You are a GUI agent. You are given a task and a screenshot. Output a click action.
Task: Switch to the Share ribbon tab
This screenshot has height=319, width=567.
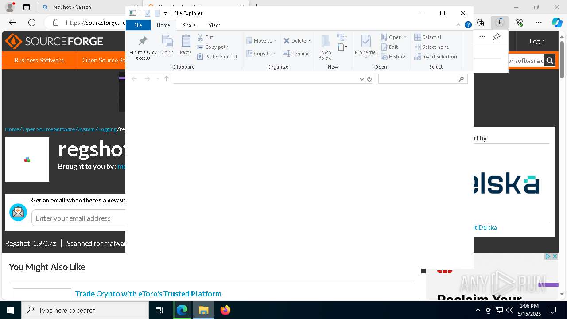pos(189,25)
